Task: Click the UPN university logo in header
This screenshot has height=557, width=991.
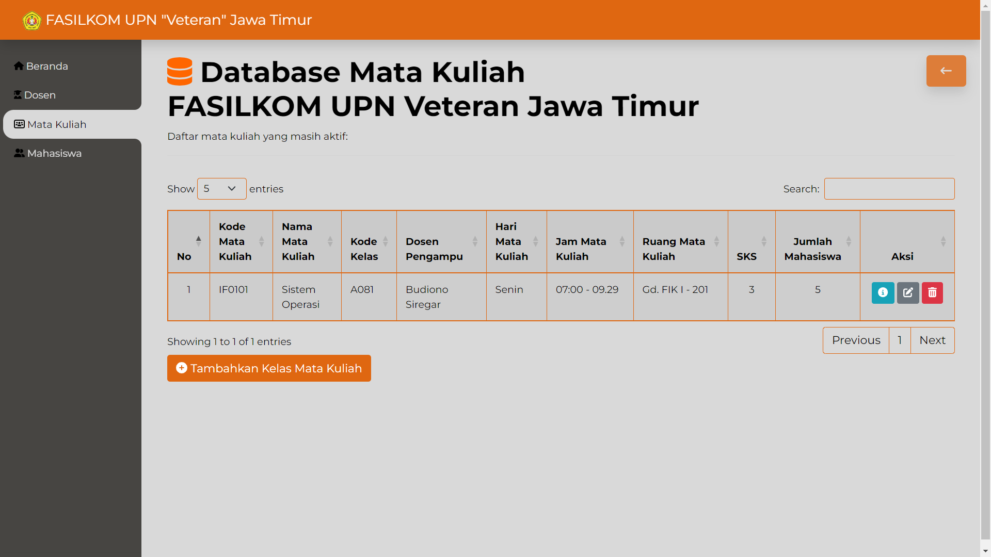Action: coord(32,20)
